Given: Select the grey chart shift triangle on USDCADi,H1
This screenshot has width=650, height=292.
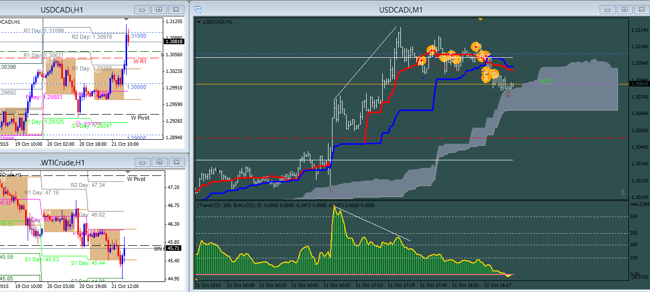Looking at the screenshot, I should pyautogui.click(x=127, y=20).
